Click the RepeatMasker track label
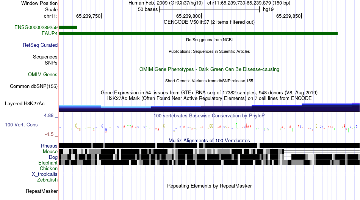 point(42,191)
